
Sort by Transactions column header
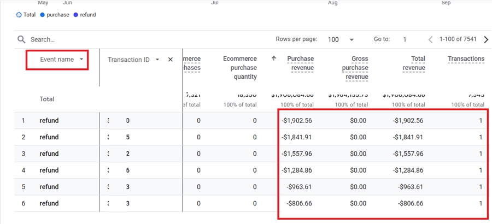pyautogui.click(x=466, y=58)
